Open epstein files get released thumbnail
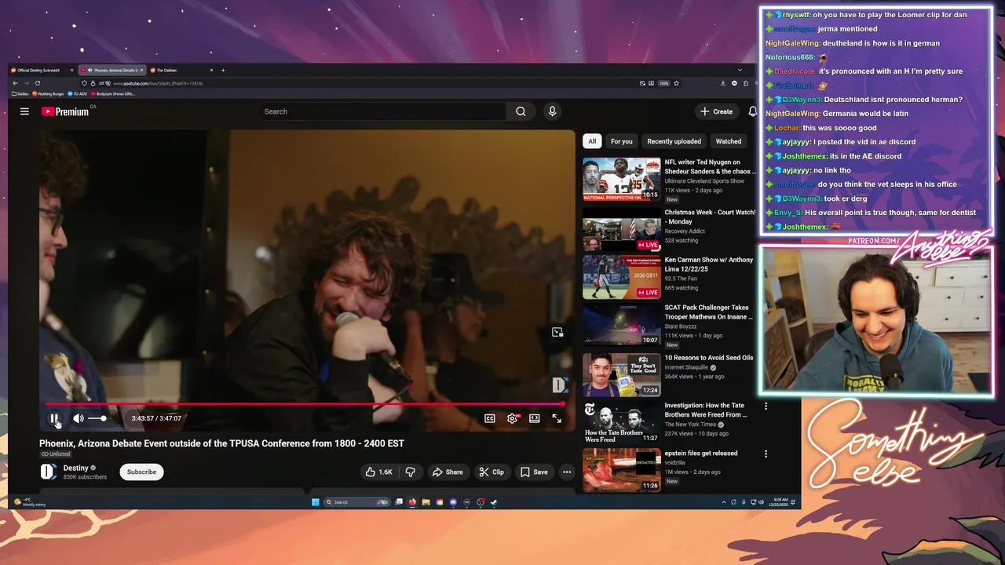This screenshot has height=565, width=1005. click(x=622, y=470)
